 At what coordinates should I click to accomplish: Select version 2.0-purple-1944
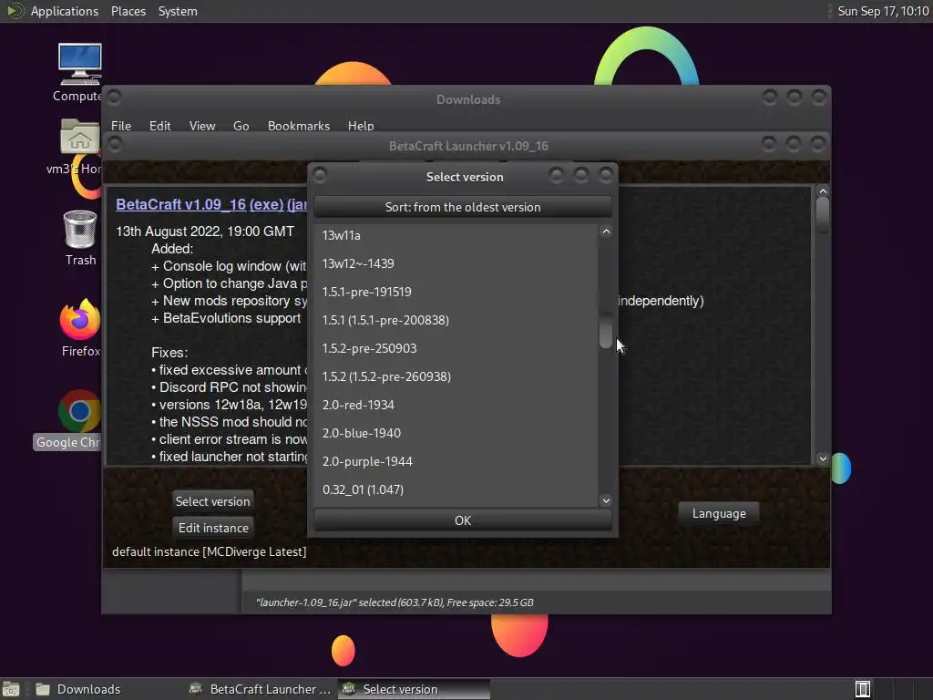coord(456,461)
